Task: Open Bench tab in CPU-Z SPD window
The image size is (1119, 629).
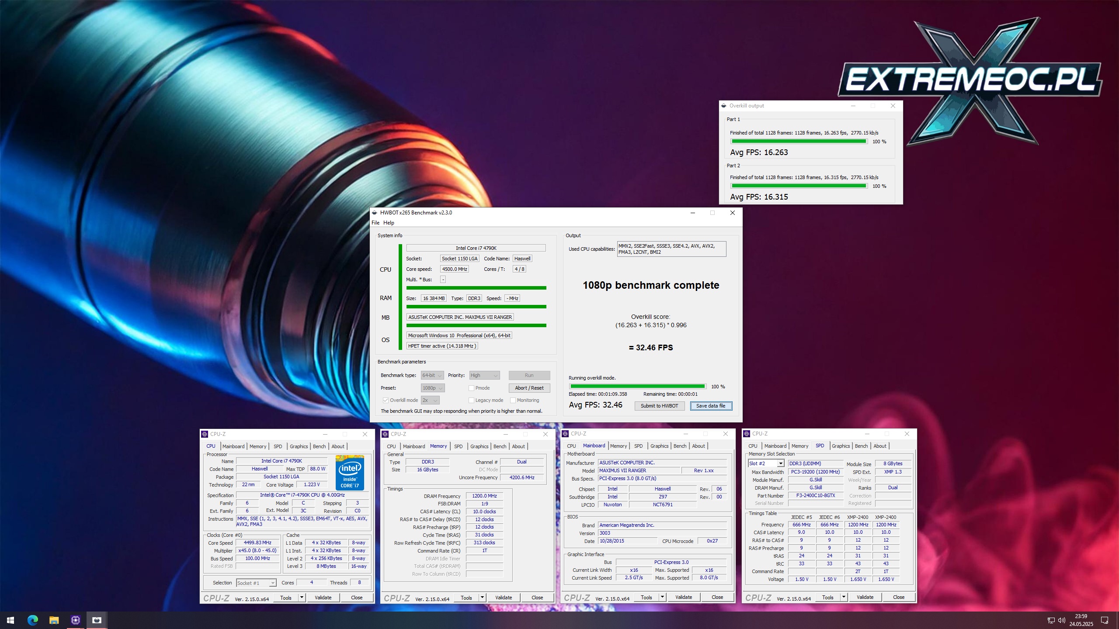Action: point(861,446)
